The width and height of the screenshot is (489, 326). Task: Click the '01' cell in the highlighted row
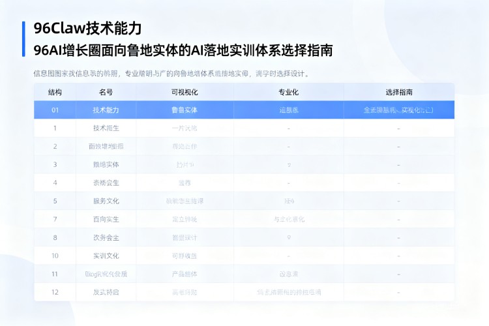[x=55, y=110]
